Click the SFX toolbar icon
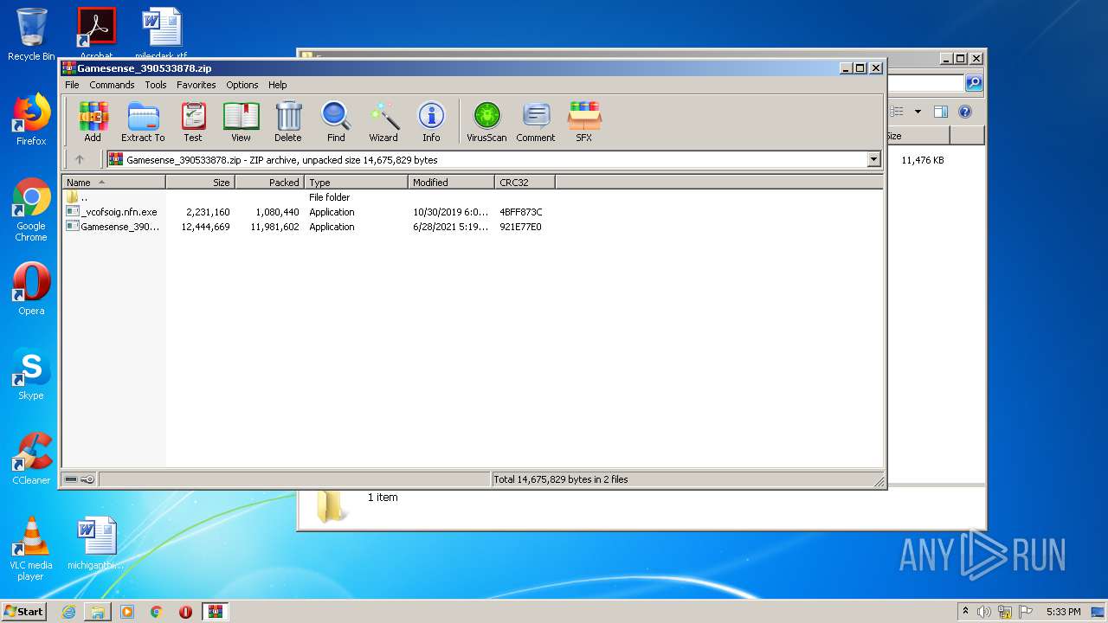The image size is (1108, 623). pyautogui.click(x=584, y=121)
